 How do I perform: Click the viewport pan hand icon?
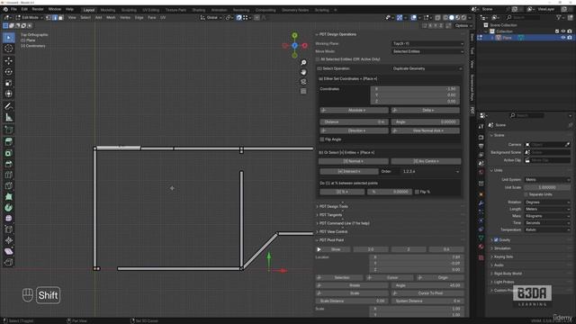tap(303, 72)
